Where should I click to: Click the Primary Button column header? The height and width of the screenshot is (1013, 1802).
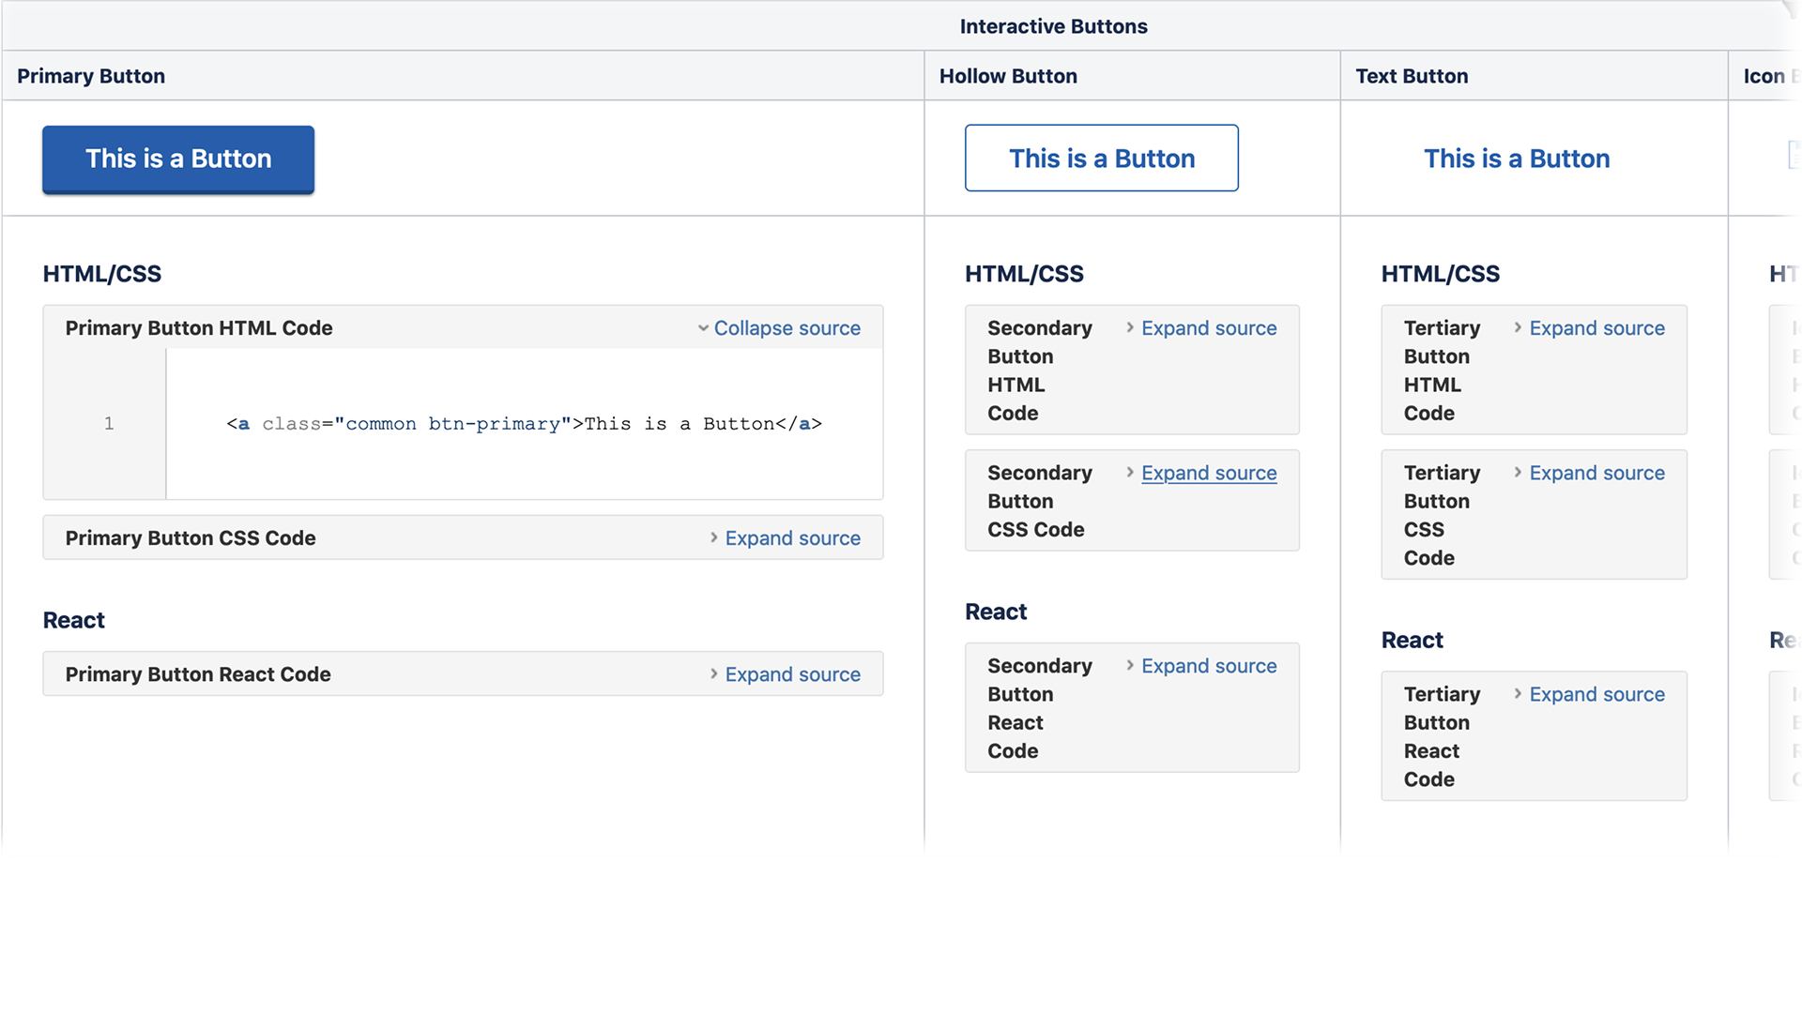click(x=91, y=76)
